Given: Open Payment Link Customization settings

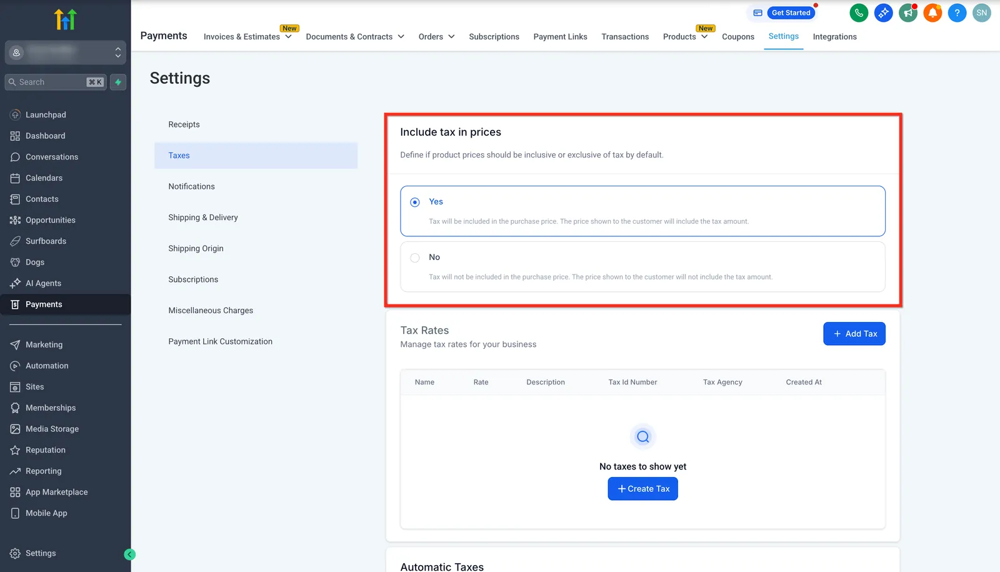Looking at the screenshot, I should 256,341.
